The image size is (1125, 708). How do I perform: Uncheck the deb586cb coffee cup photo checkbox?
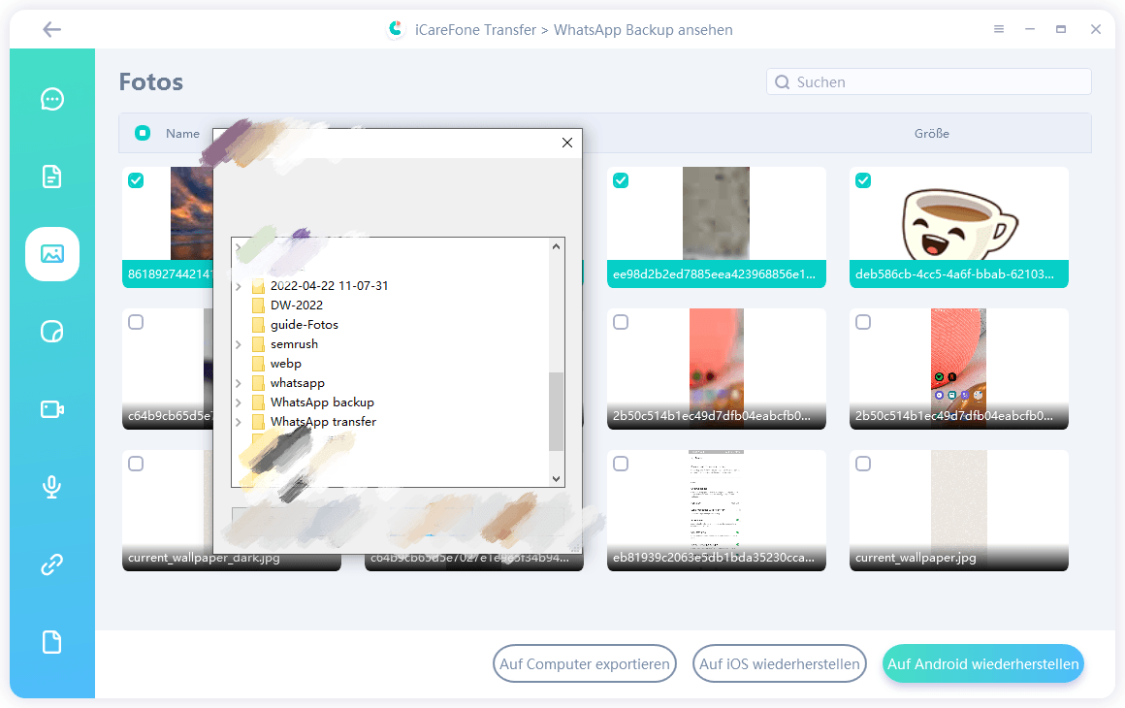[x=863, y=180]
